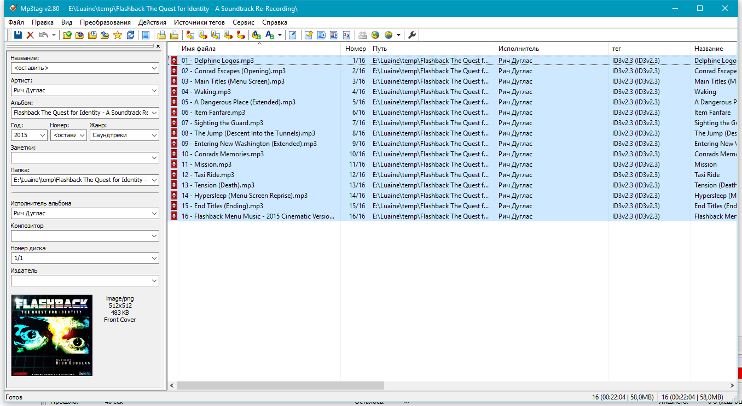This screenshot has width=742, height=406.
Task: Click the fifth tag conversion icon
Action: (240, 35)
